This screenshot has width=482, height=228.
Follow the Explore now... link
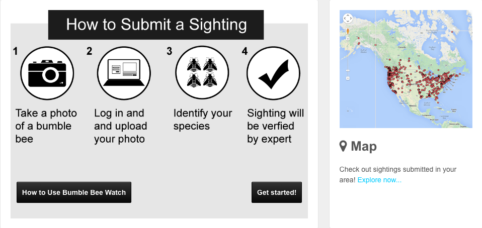pos(379,180)
